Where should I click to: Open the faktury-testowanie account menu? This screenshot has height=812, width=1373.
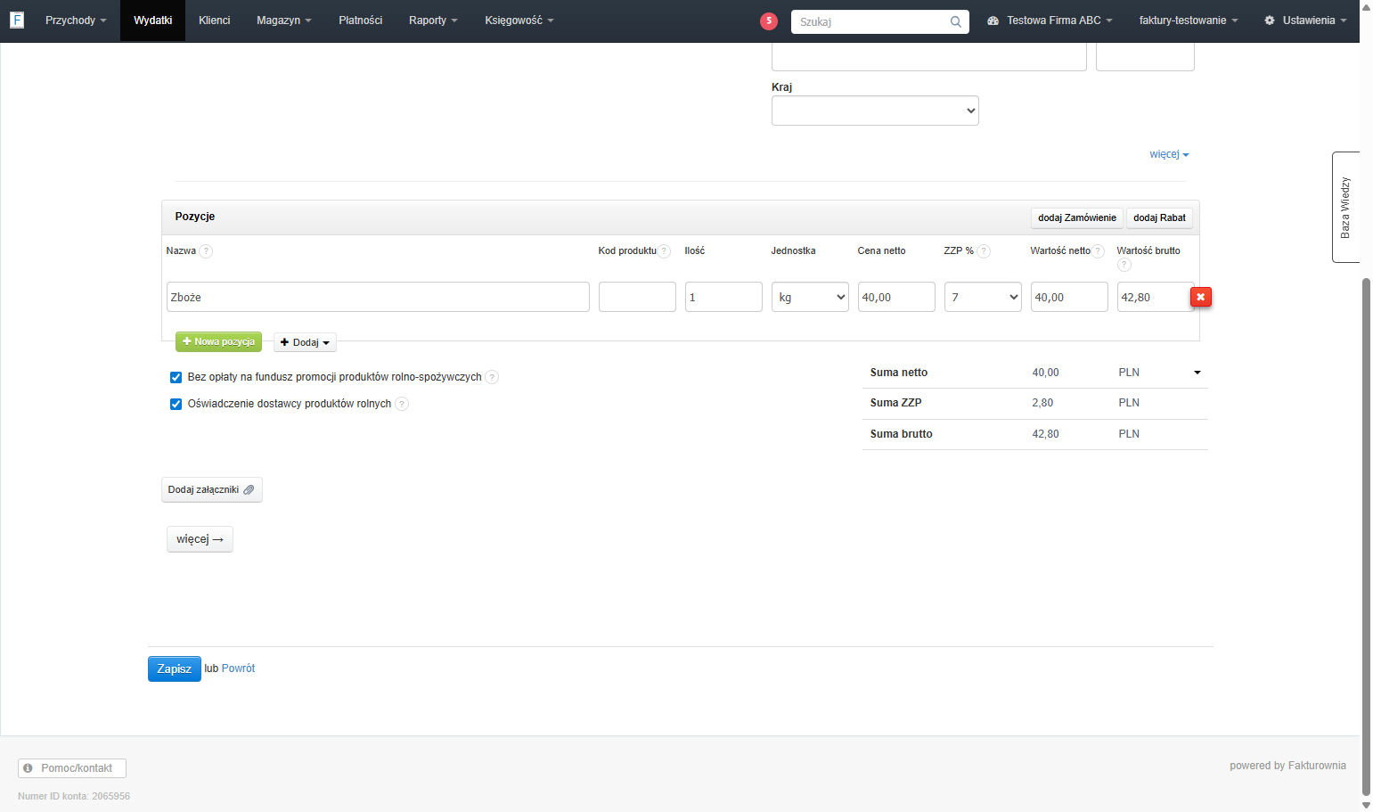coord(1189,21)
